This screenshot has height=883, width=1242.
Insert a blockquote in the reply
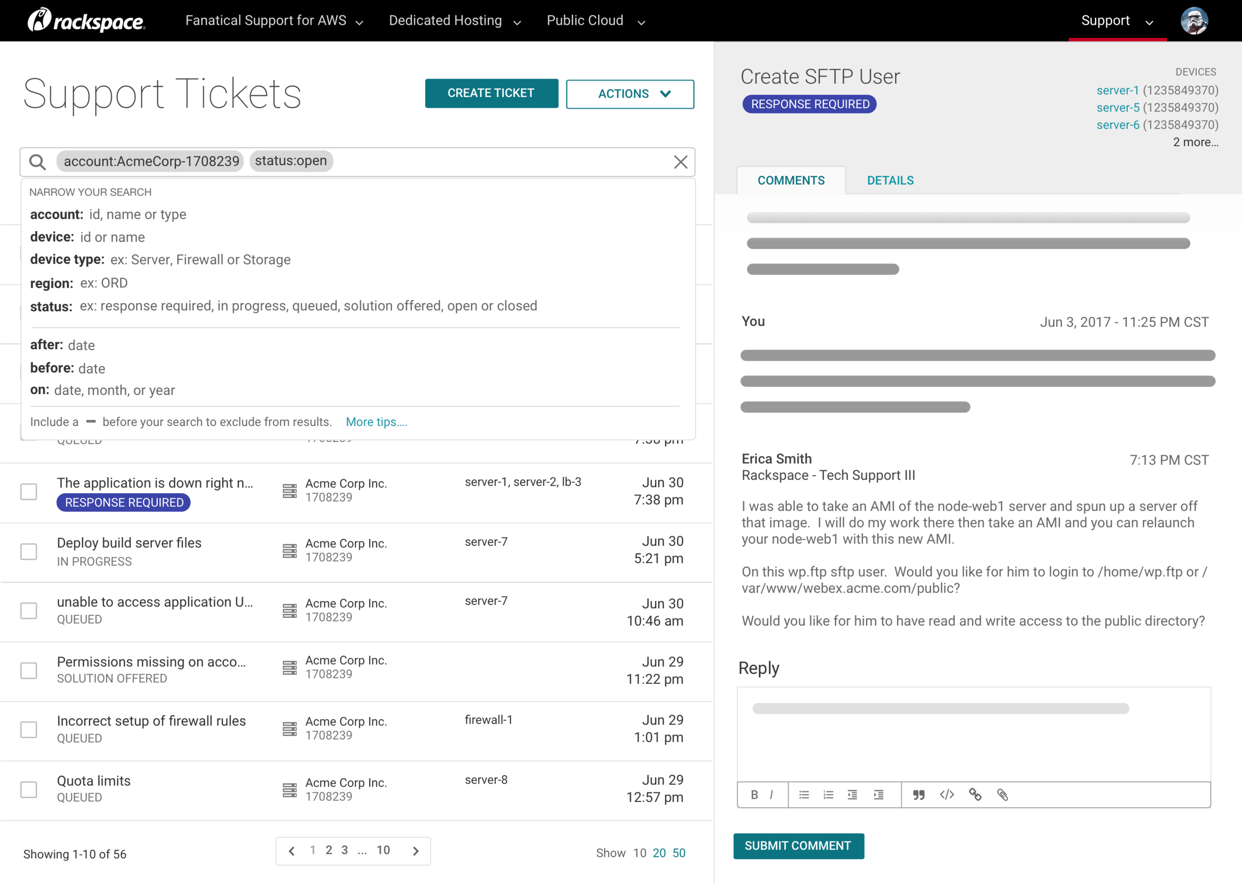(919, 795)
